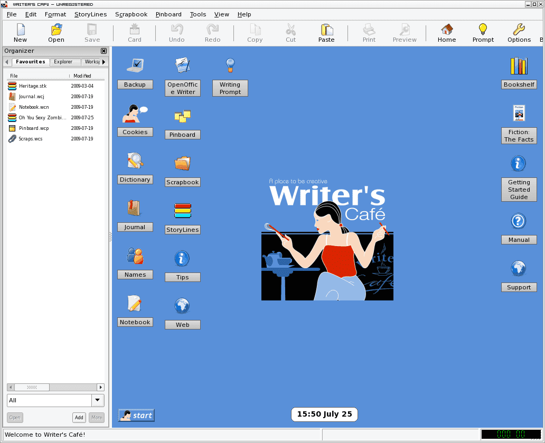Open the Journal book icon
The height and width of the screenshot is (443, 545).
(x=134, y=208)
